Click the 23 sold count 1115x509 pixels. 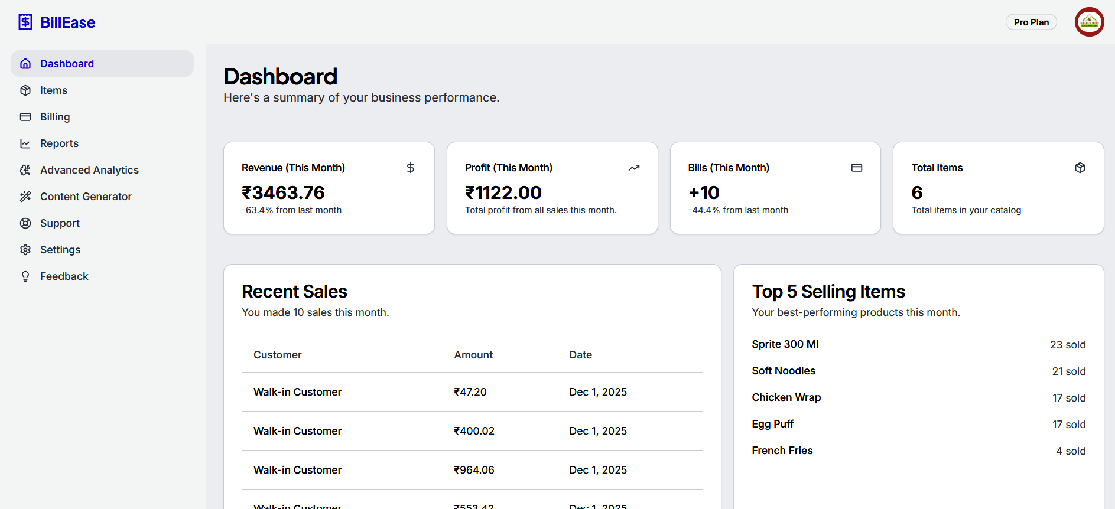pyautogui.click(x=1068, y=345)
